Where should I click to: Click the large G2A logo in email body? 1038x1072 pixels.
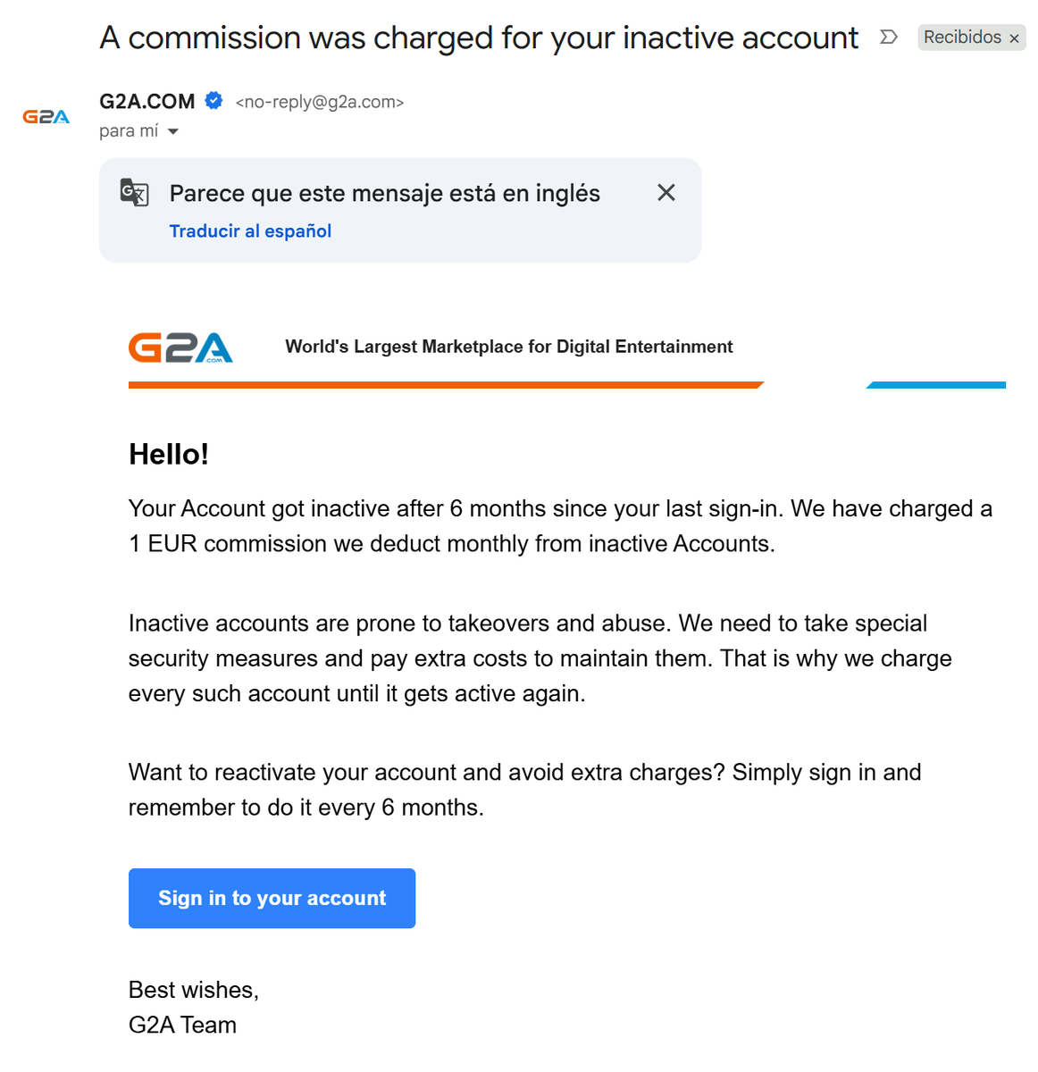coord(180,348)
